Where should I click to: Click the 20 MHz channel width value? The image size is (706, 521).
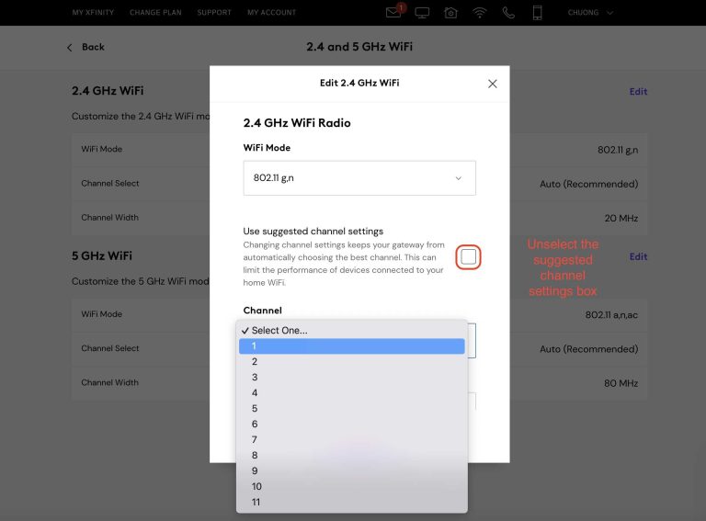click(621, 218)
